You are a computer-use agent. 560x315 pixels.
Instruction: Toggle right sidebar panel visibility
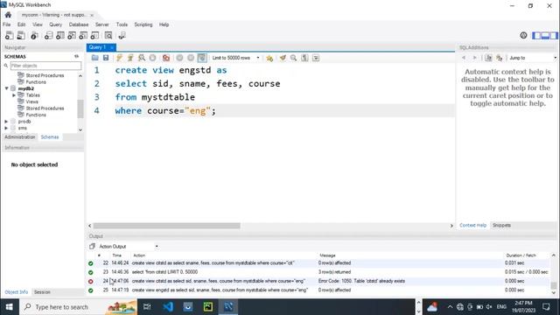point(554,35)
